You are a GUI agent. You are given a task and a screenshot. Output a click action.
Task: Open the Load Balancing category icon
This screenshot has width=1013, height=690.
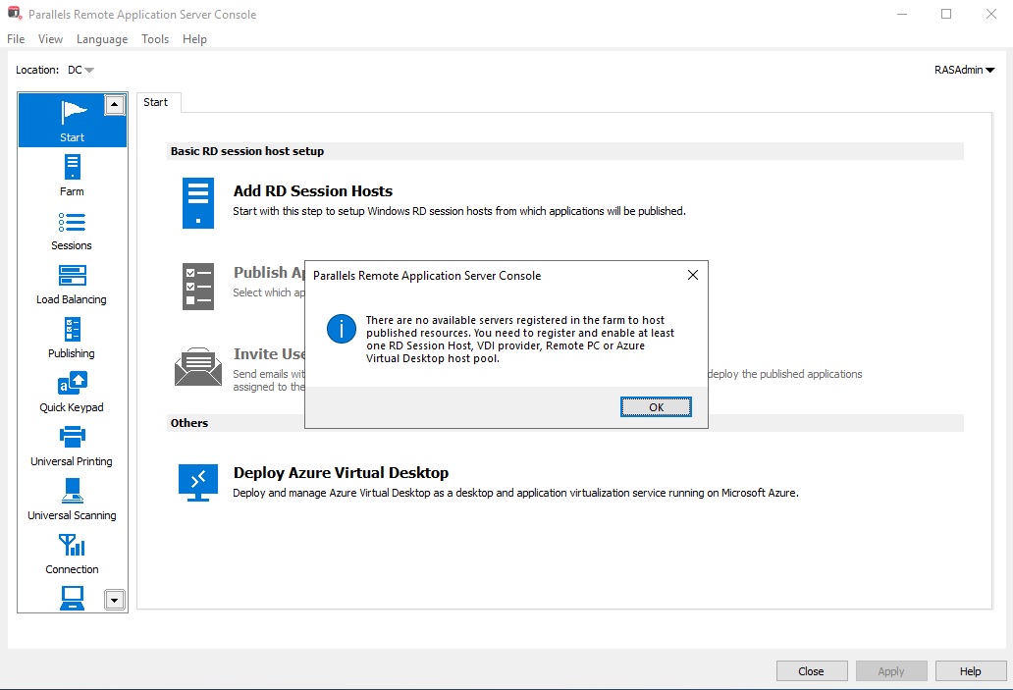click(72, 275)
